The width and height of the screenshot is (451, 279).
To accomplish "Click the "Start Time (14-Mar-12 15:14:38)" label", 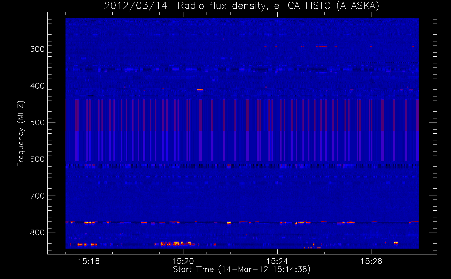I will [x=242, y=270].
